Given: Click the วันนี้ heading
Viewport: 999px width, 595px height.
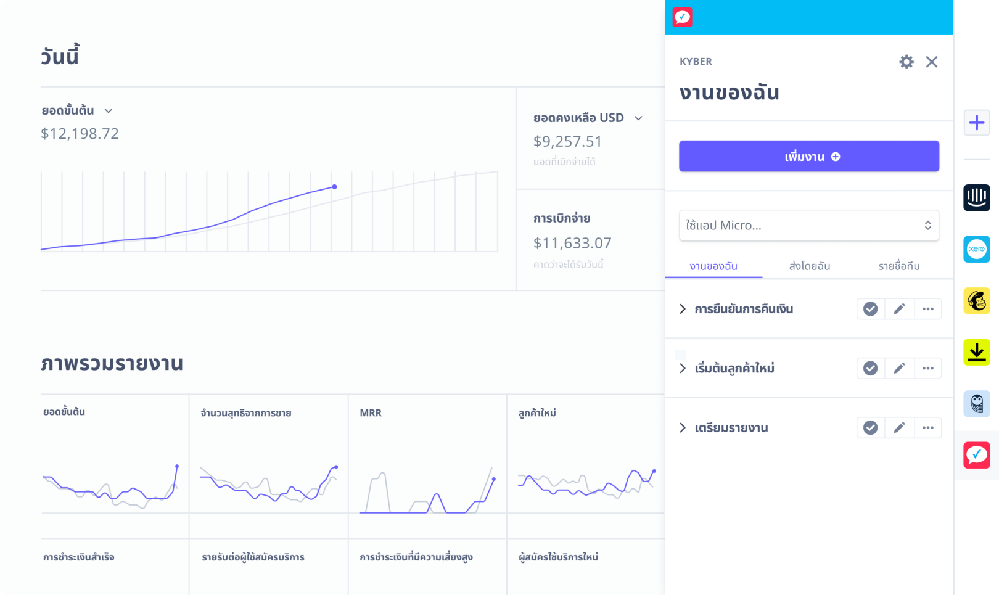Looking at the screenshot, I should pos(60,56).
